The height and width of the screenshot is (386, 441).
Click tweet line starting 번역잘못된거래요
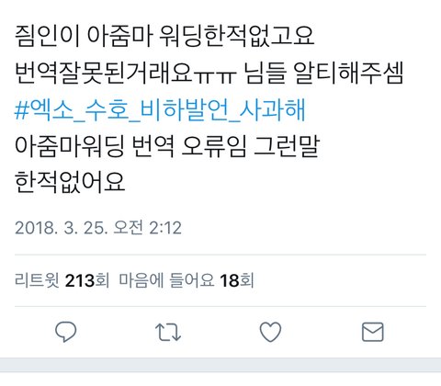(209, 73)
